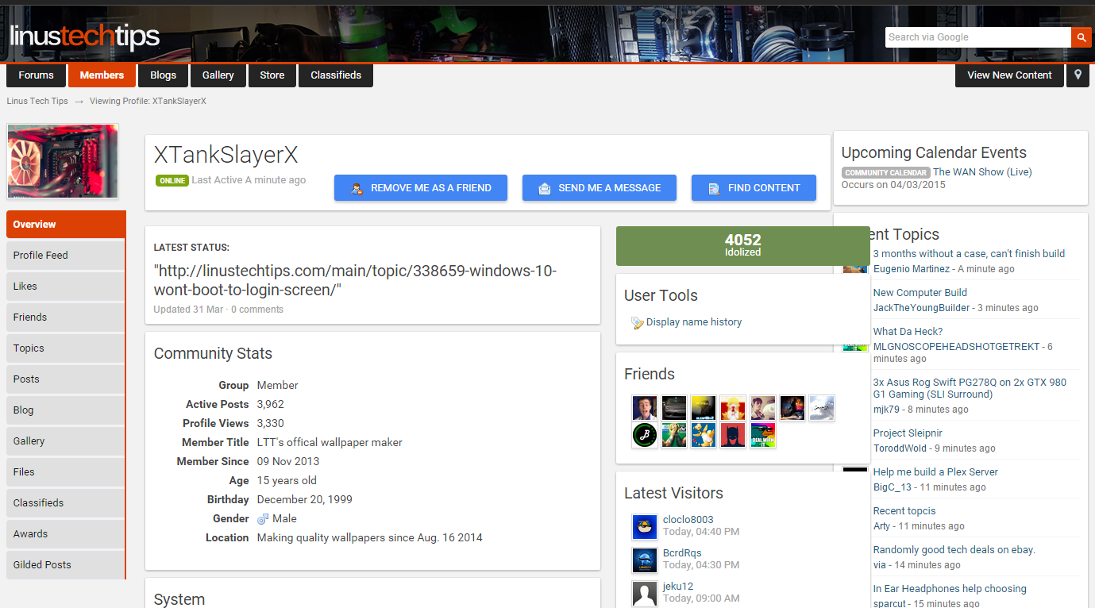The height and width of the screenshot is (608, 1095).
Task: Open Blogs in the top navigation
Action: pos(163,75)
